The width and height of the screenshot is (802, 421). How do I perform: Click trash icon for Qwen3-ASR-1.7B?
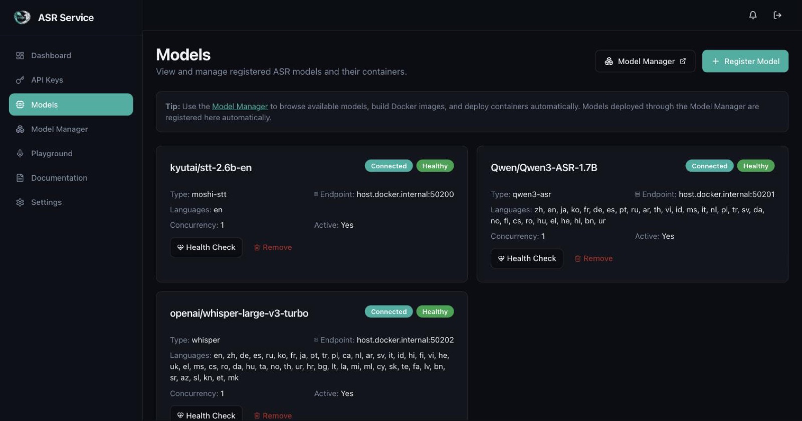click(x=578, y=258)
